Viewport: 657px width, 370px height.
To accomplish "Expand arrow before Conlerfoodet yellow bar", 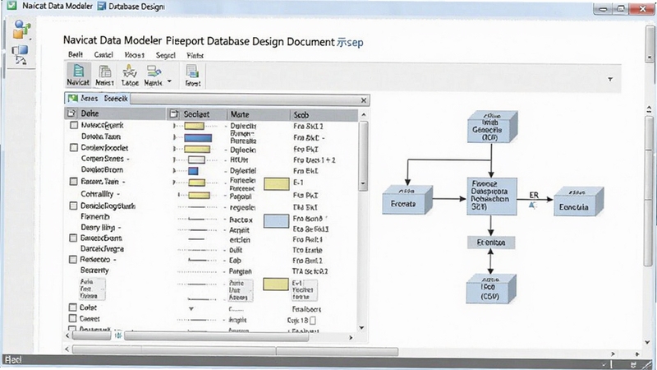I will [174, 148].
